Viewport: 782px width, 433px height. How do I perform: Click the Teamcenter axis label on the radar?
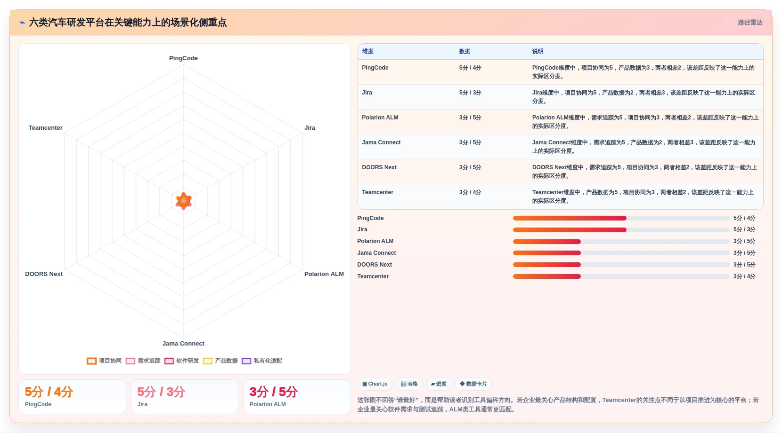tap(45, 128)
